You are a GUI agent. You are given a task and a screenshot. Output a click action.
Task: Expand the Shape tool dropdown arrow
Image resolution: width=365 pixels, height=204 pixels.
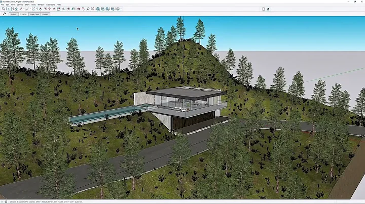tap(36, 9)
